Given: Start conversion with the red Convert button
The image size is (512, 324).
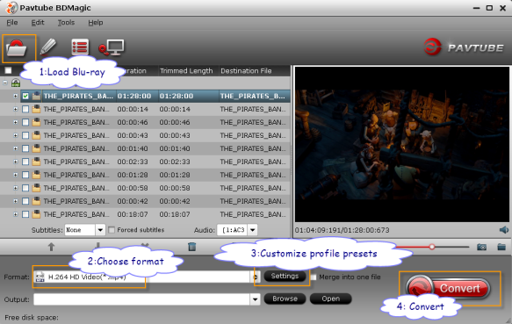Looking at the screenshot, I should 448,288.
